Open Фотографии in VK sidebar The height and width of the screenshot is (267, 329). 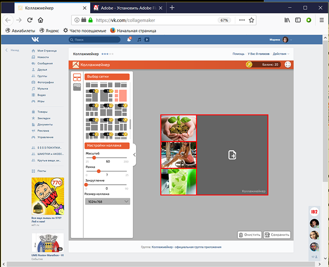click(46, 82)
